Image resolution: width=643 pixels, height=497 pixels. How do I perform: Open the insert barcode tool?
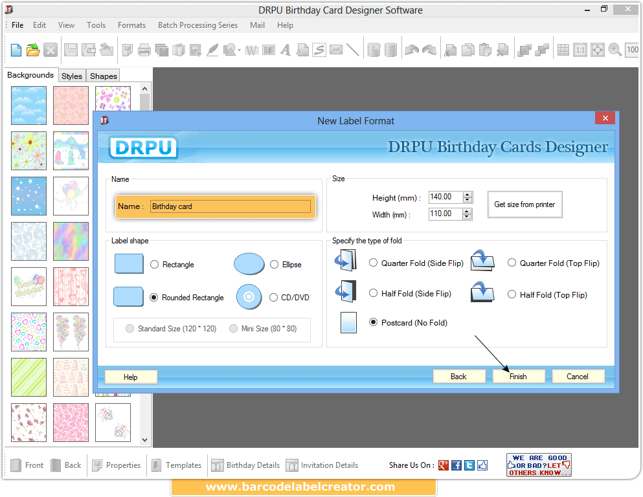269,50
